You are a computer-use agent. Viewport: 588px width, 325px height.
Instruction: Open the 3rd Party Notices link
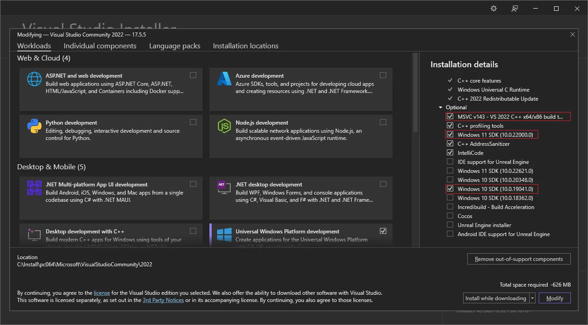coord(163,300)
